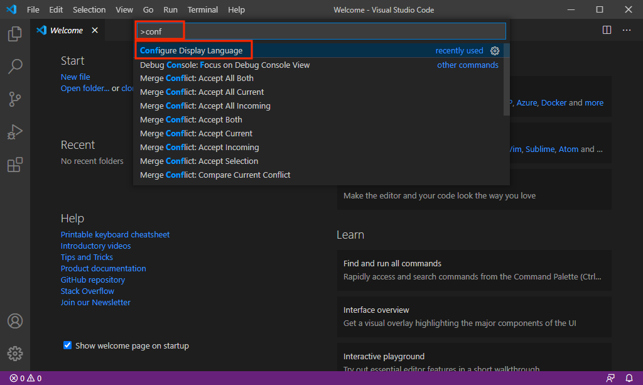The image size is (643, 385).
Task: Open the Help menu
Action: click(236, 9)
